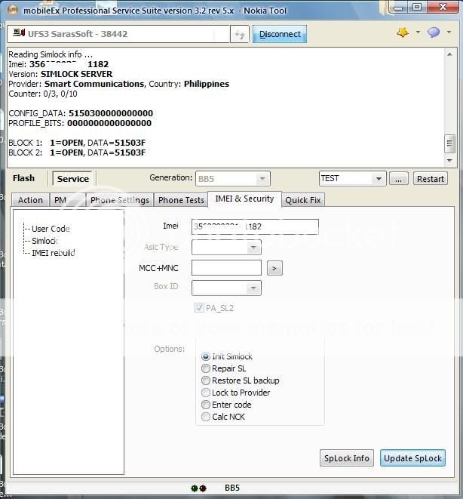Open the UFS3 SarasSoft connection combo box
This screenshot has width=463, height=499.
[118, 34]
